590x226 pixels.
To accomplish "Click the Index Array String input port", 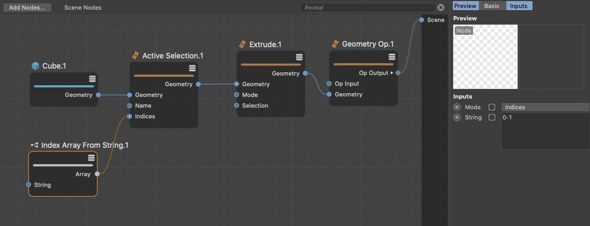I will pos(28,185).
